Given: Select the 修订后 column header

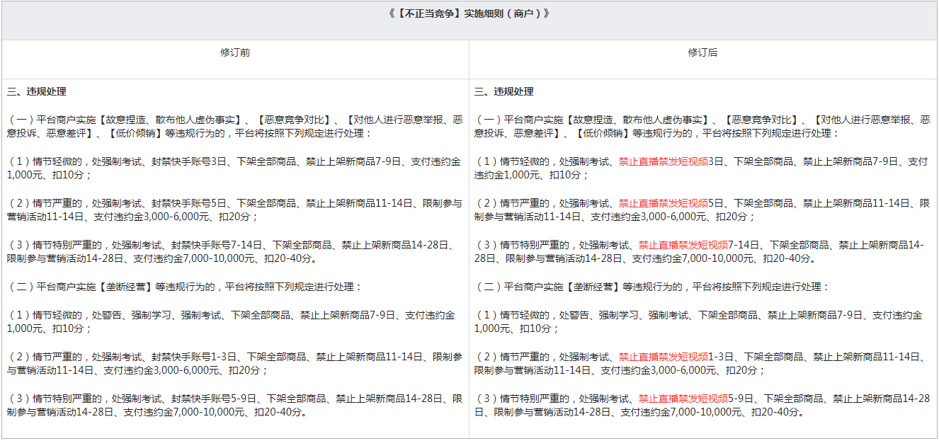Looking at the screenshot, I should coord(702,52).
